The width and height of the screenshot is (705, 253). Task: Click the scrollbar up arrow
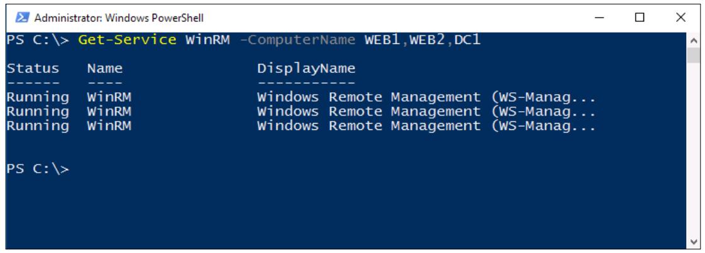coord(693,40)
